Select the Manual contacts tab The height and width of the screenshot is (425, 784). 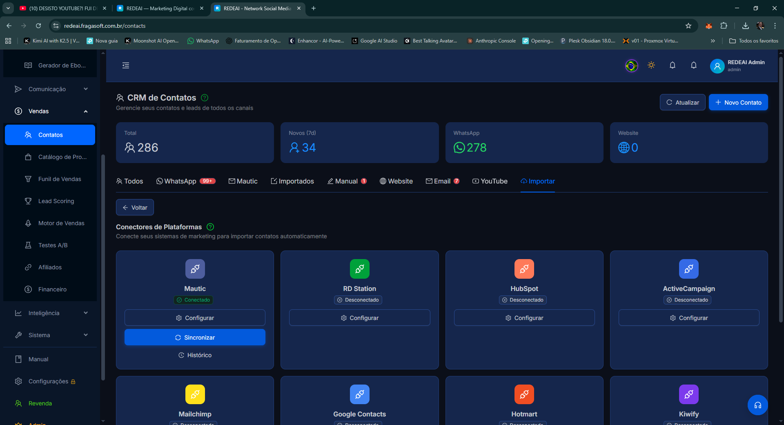tap(347, 181)
